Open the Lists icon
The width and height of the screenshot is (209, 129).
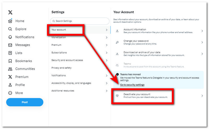[10, 53]
